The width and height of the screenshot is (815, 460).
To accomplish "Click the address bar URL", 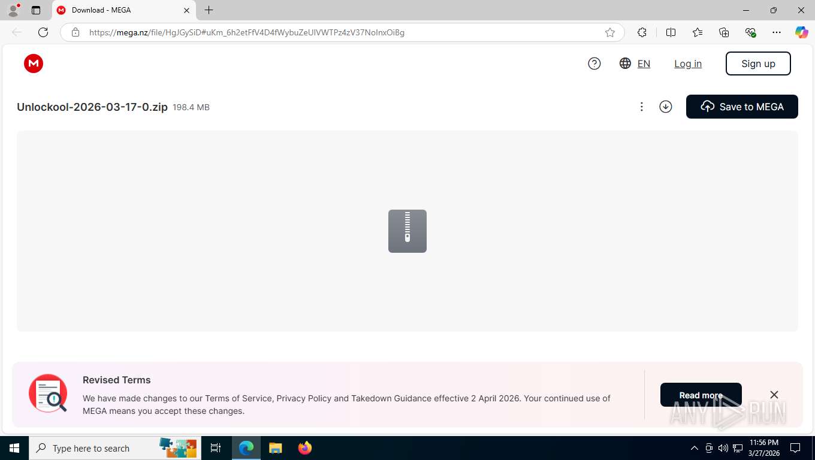I will (x=247, y=32).
